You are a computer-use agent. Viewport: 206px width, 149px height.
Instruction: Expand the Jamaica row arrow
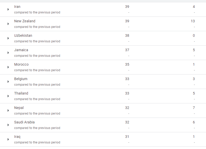(8, 53)
